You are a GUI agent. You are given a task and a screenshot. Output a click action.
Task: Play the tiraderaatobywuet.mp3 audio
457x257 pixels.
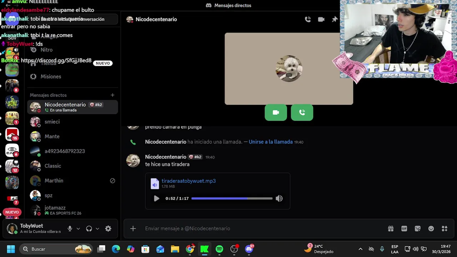point(156,198)
